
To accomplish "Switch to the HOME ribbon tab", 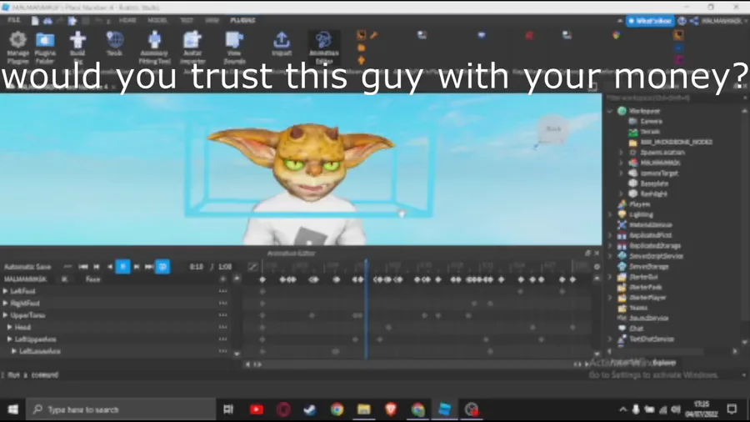I will pyautogui.click(x=127, y=20).
